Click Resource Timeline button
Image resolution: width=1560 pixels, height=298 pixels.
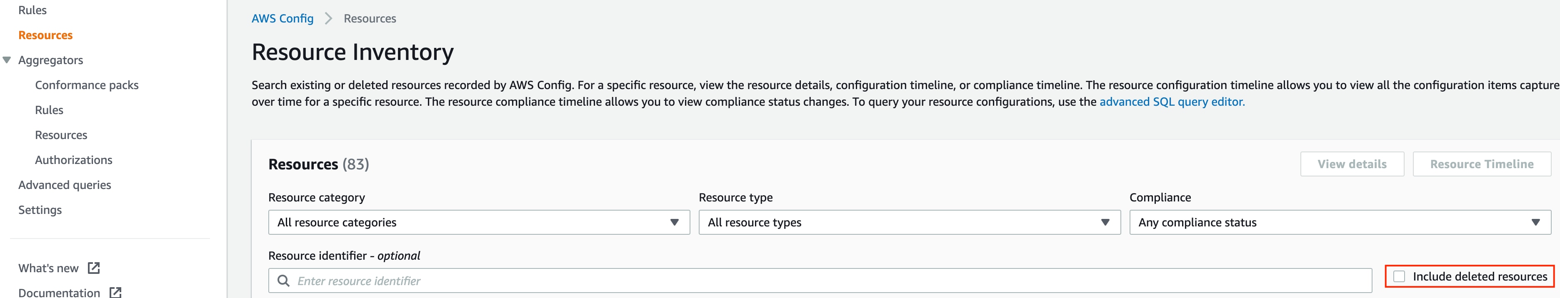(1482, 164)
